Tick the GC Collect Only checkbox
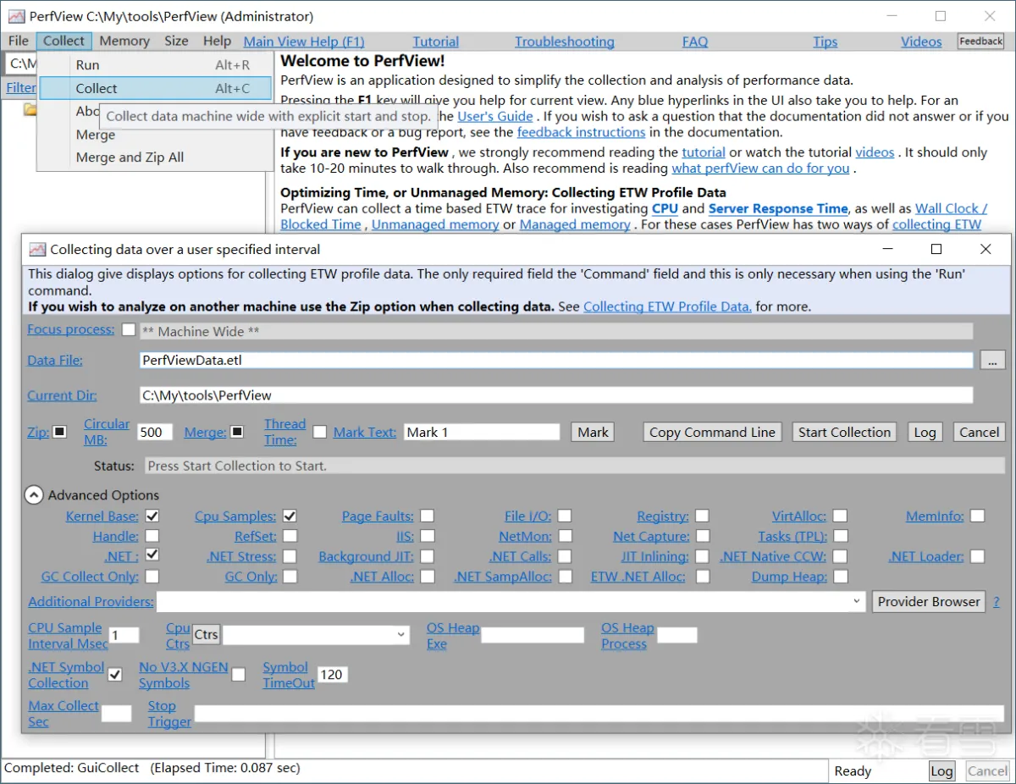The width and height of the screenshot is (1016, 784). click(x=152, y=577)
